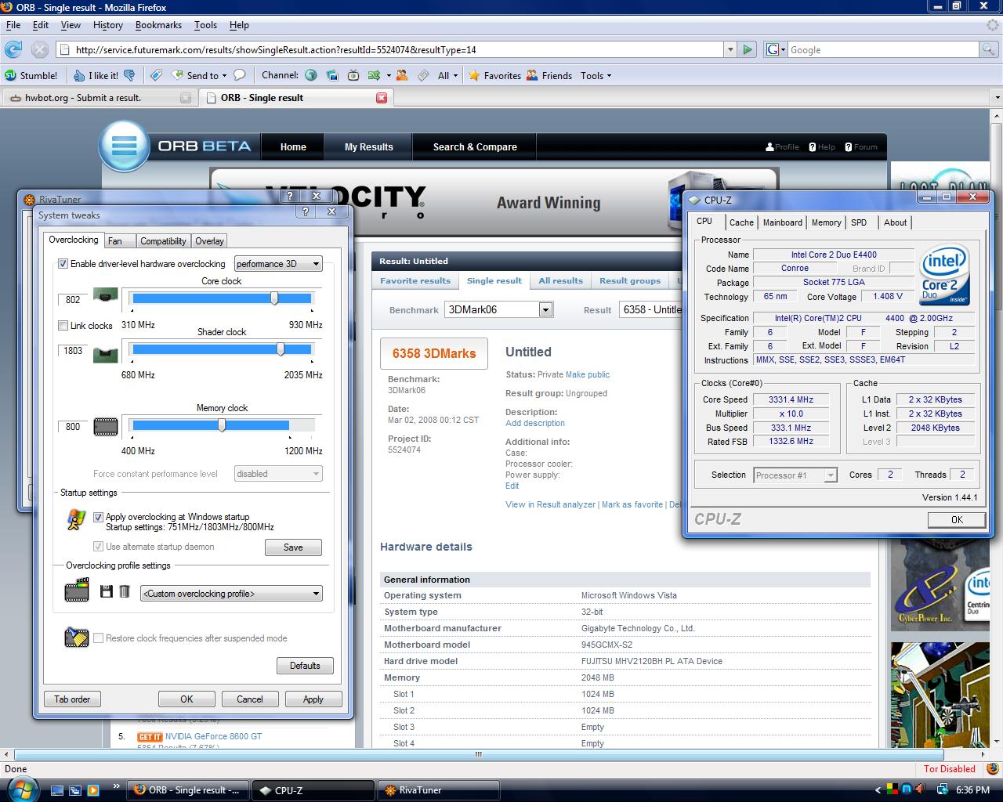1003x802 pixels.
Task: Click the Make public link
Action: (x=588, y=374)
